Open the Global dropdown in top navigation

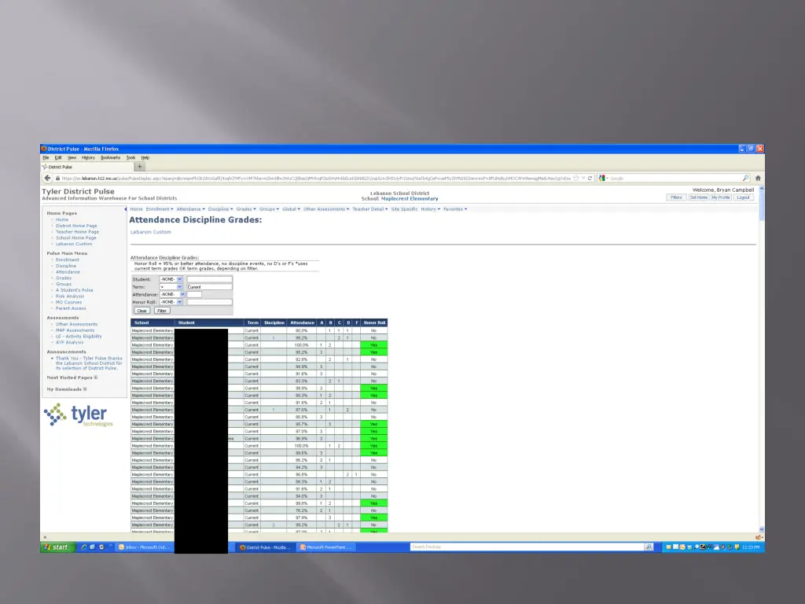pos(291,209)
